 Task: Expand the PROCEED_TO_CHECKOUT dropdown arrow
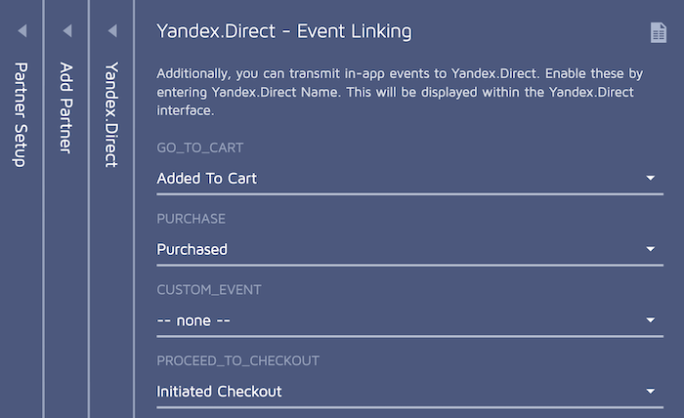[x=651, y=392]
